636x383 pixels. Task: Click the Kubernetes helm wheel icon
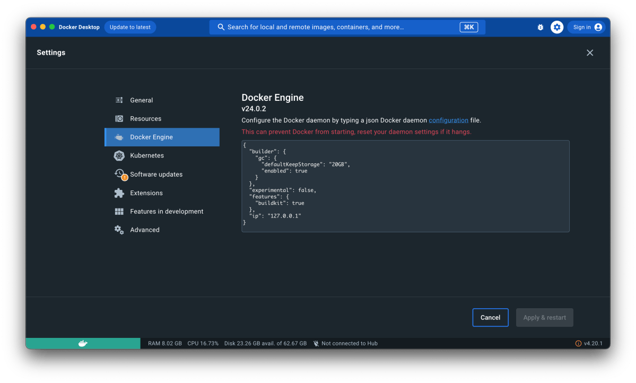pyautogui.click(x=119, y=155)
